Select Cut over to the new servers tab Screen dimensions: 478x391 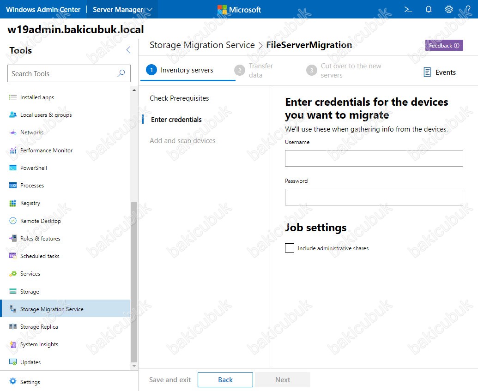click(x=344, y=70)
